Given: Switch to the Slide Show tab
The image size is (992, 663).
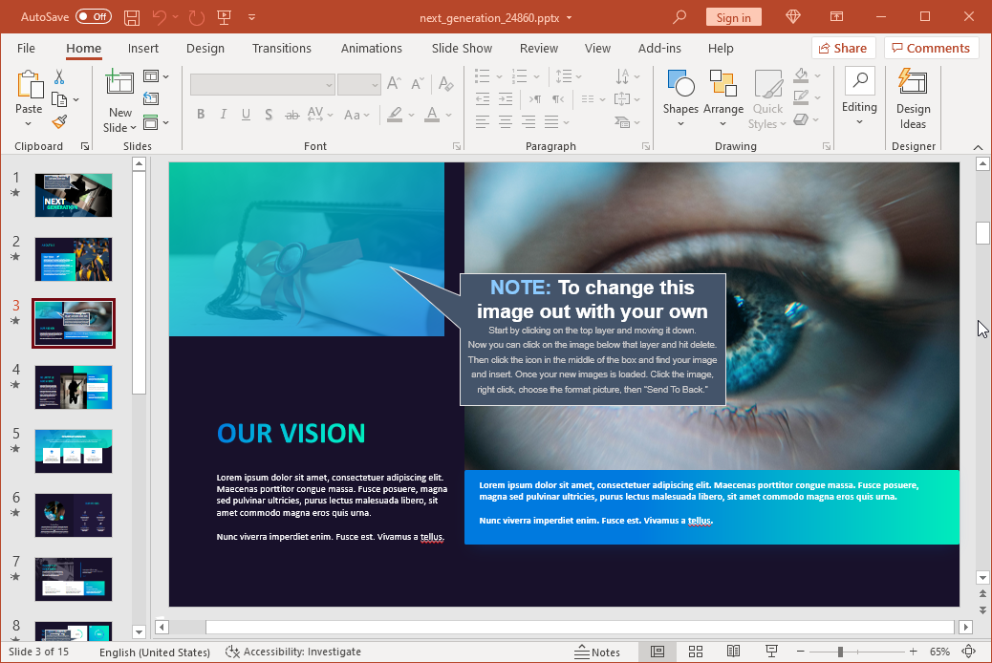Looking at the screenshot, I should (x=462, y=48).
